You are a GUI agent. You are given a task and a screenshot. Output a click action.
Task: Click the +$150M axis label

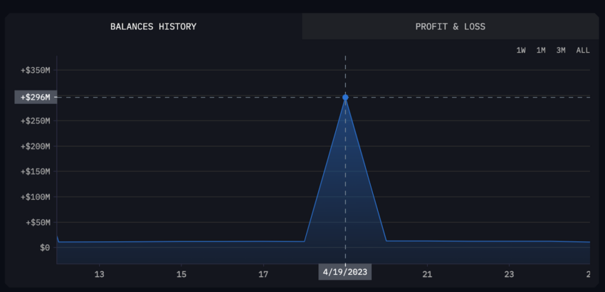coord(36,172)
